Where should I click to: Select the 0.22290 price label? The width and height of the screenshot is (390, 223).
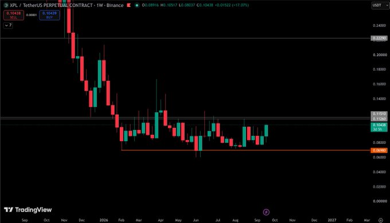pos(379,38)
